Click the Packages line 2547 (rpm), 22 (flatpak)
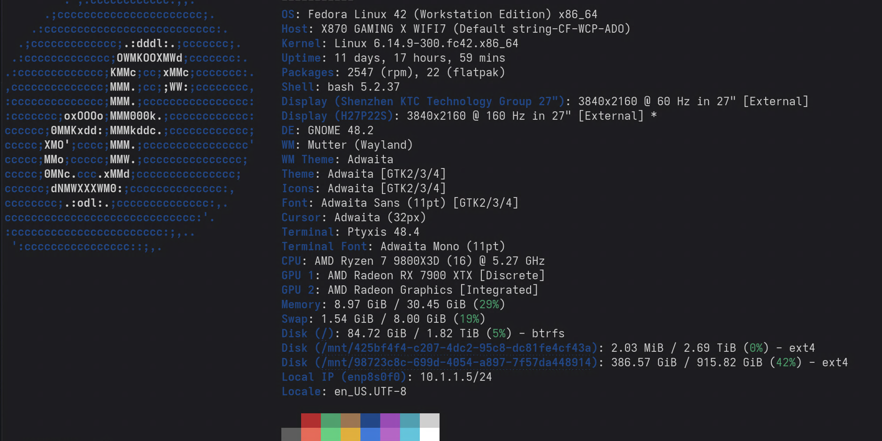882x441 pixels. tap(393, 73)
